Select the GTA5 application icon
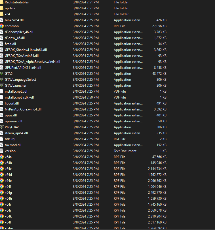Image resolution: width=215 pixels, height=230 pixels. tap(2, 73)
